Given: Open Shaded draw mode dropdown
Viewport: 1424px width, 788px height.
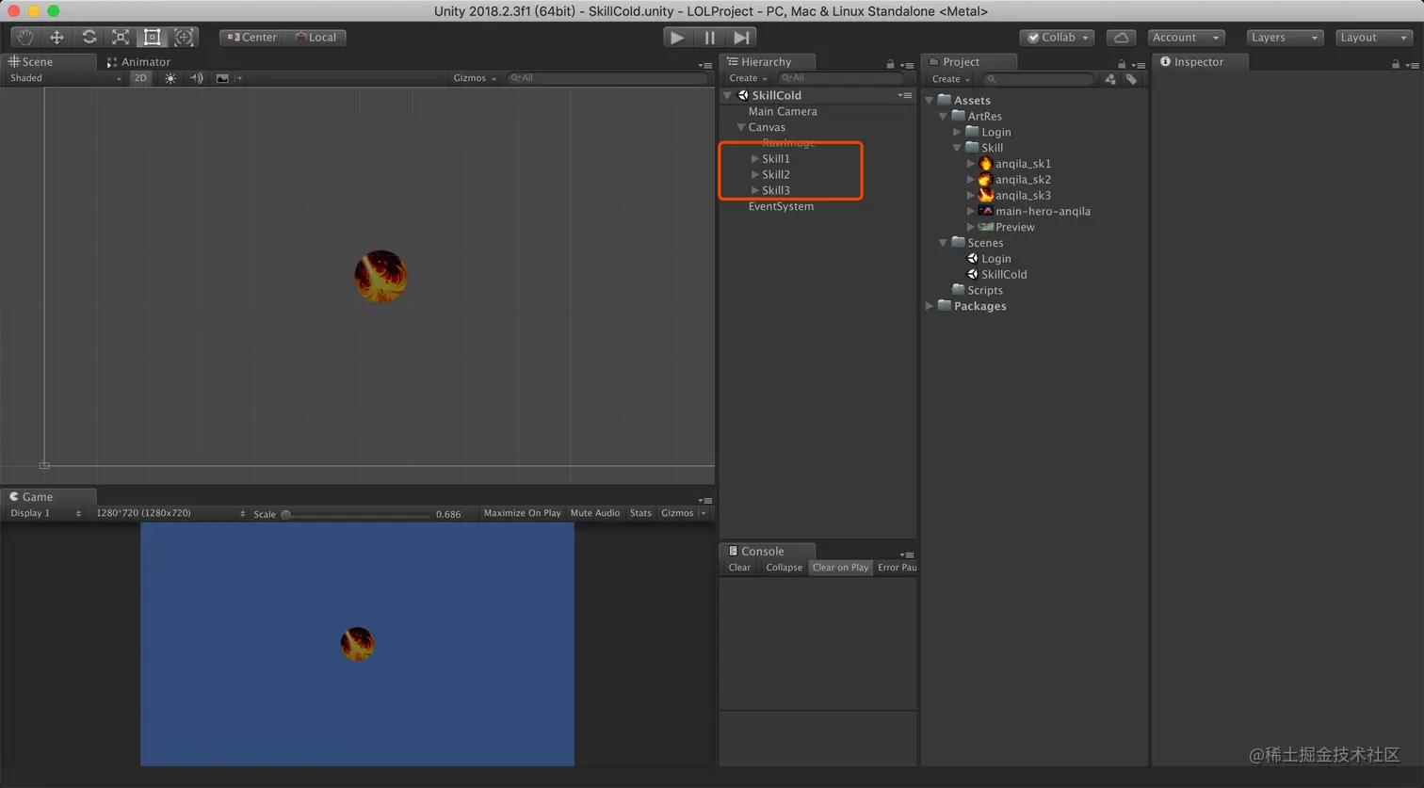Looking at the screenshot, I should coord(64,78).
